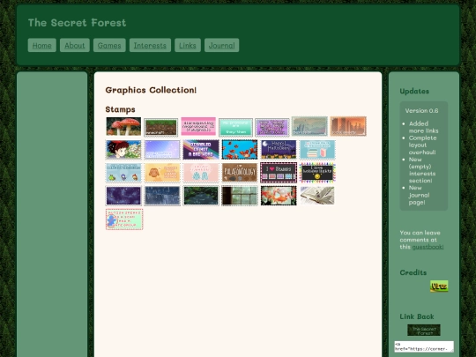This screenshot has width=476, height=357.
Task: Click the pale pink mittens stamp
Action: (201, 173)
